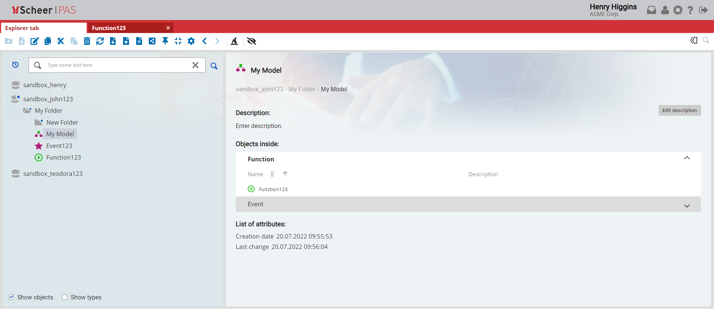Open help via question mark icon
The height and width of the screenshot is (309, 714).
pos(690,10)
